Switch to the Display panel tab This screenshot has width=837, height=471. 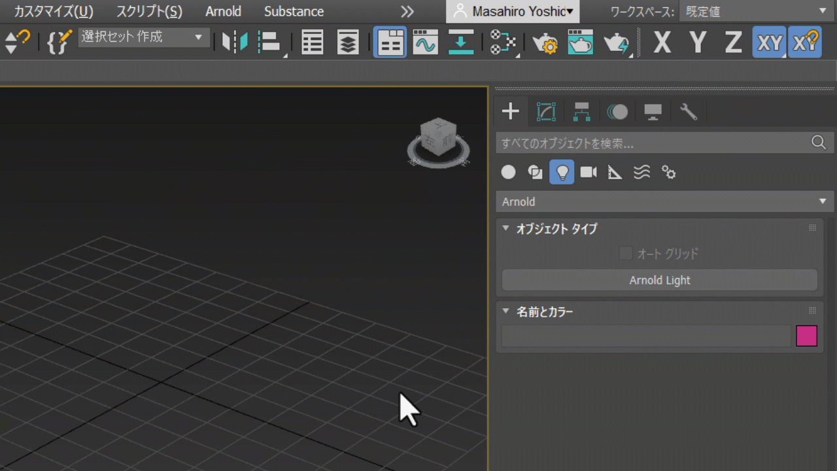653,112
